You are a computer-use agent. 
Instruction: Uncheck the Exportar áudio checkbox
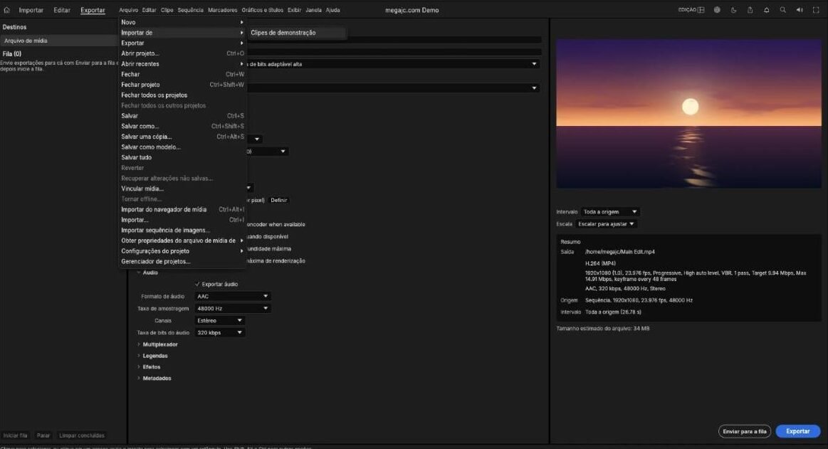[x=197, y=285]
